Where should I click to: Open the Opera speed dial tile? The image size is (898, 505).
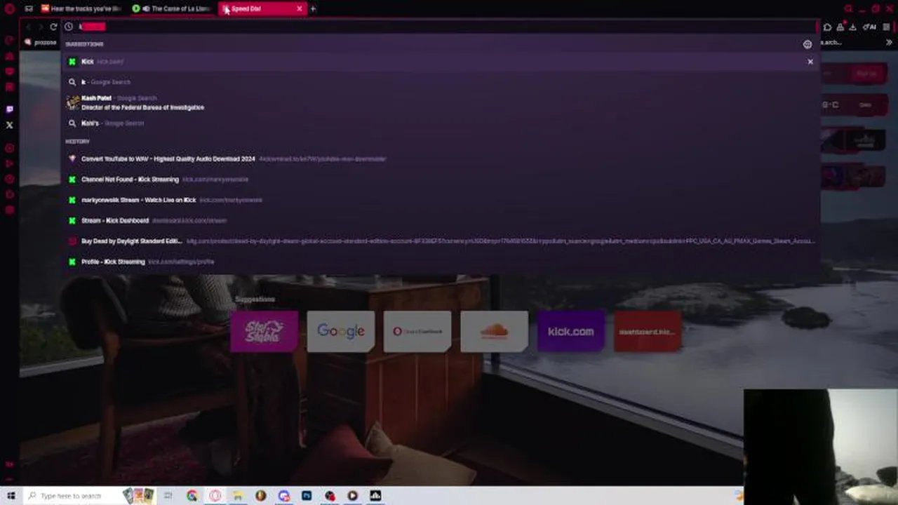coord(417,331)
